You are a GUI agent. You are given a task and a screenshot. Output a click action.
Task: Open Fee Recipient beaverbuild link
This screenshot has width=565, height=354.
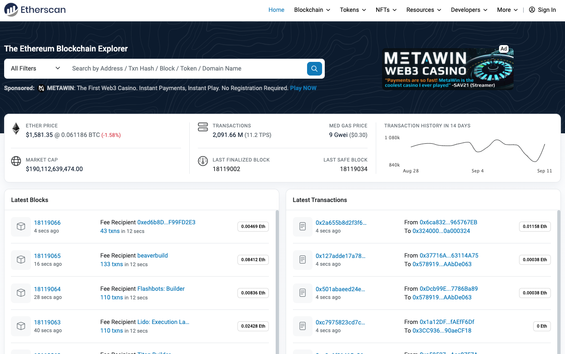point(152,256)
